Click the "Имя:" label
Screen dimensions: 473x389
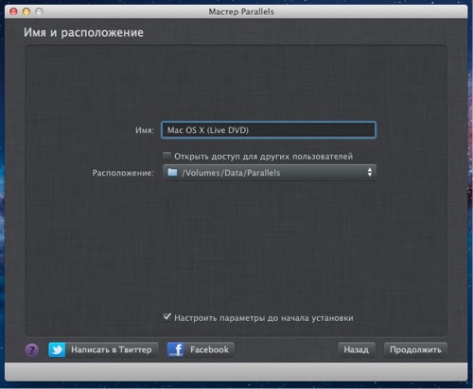click(x=145, y=130)
